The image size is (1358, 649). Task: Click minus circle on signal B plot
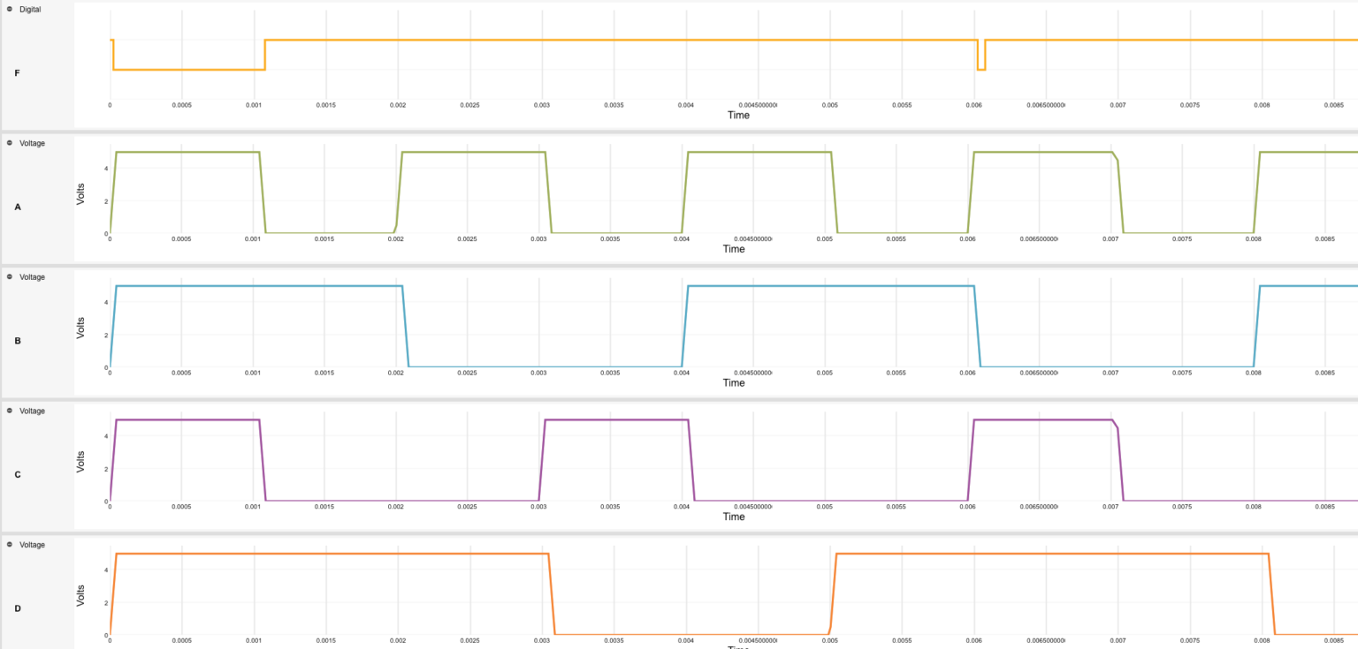coord(9,276)
